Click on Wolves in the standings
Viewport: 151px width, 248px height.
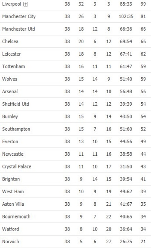[10, 79]
